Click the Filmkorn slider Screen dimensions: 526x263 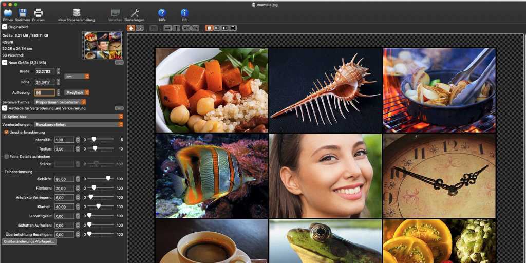[x=101, y=188]
